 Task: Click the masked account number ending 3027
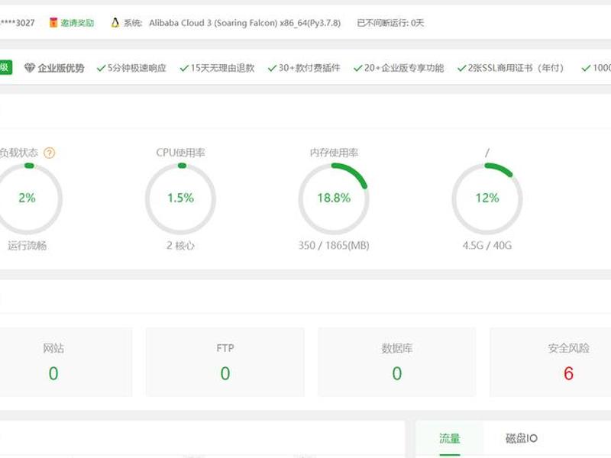[x=18, y=23]
